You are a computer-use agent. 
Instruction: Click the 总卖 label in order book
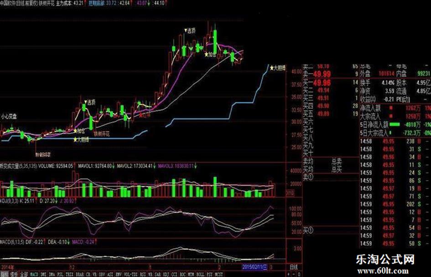(x=337, y=162)
